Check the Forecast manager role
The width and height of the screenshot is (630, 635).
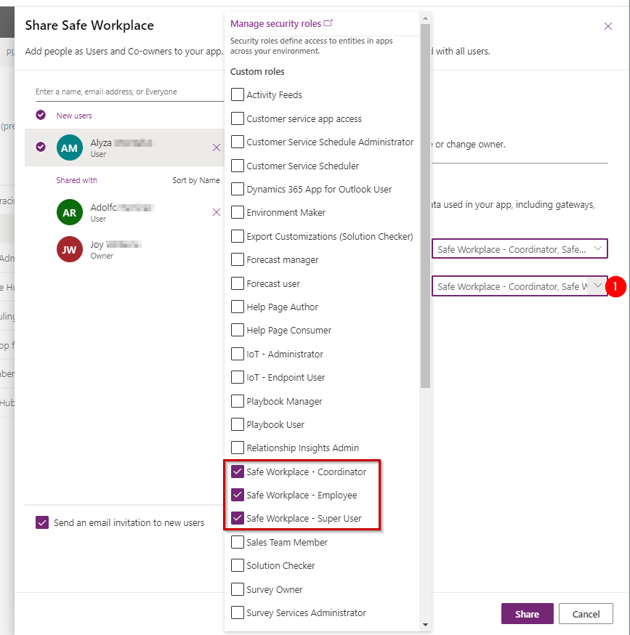238,259
